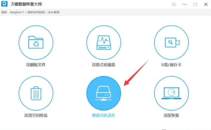Viewport: 211px width, 130px height.
Task: Select the 误格式化磁盘 disk icon
Action: (x=104, y=42)
